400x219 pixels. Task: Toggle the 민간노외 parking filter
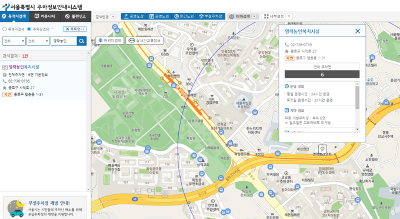(184, 16)
